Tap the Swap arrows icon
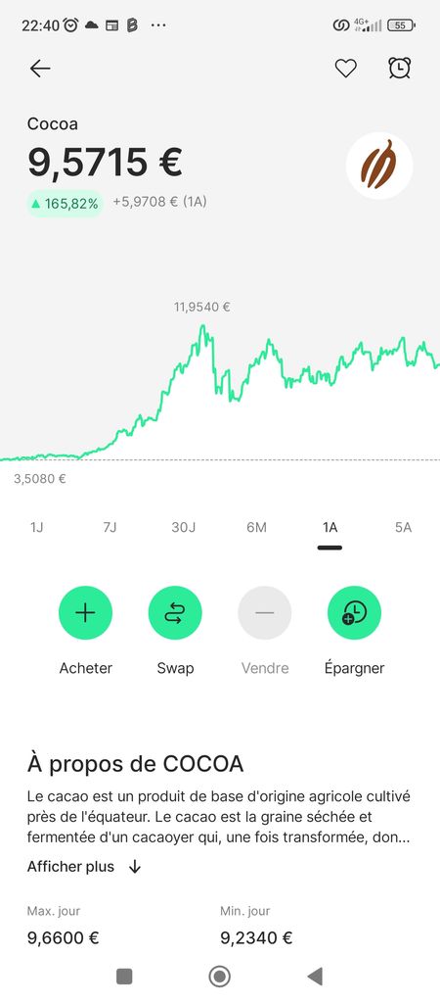This screenshot has height=1003, width=440. tap(175, 613)
